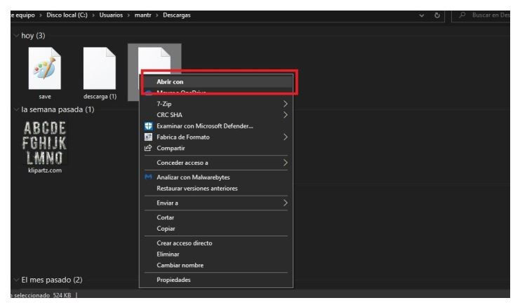Click the refresh button in address bar
The image size is (520, 305).
437,15
